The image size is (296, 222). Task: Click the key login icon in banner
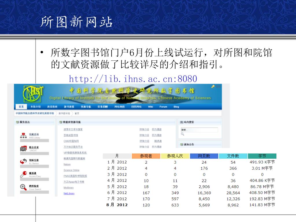tap(213, 86)
